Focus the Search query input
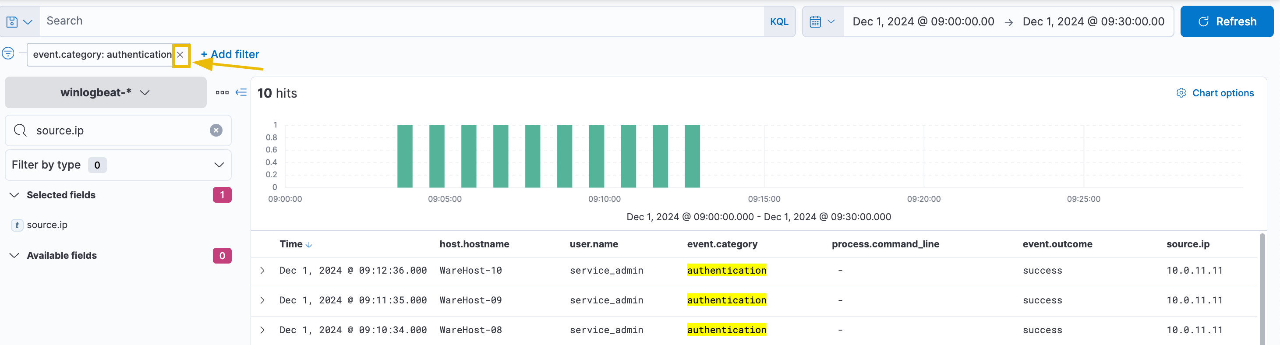Image resolution: width=1280 pixels, height=345 pixels. (402, 21)
